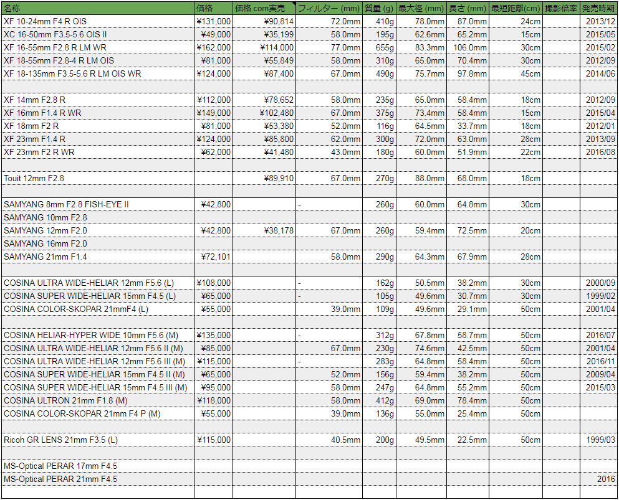Click the 45cm minimum distance cell

coord(516,73)
